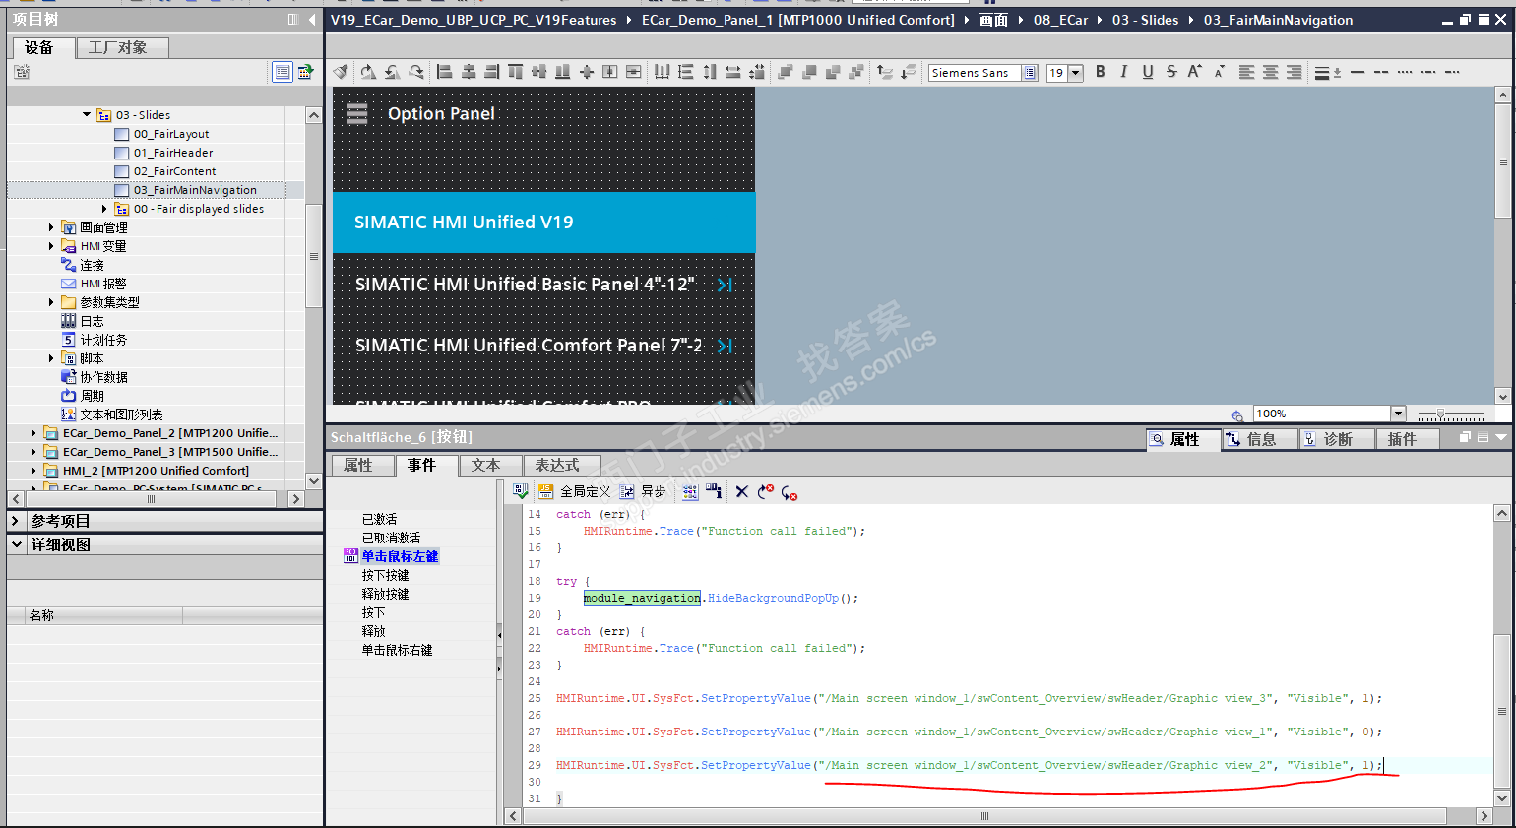Toggle italic text formatting

pos(1124,72)
